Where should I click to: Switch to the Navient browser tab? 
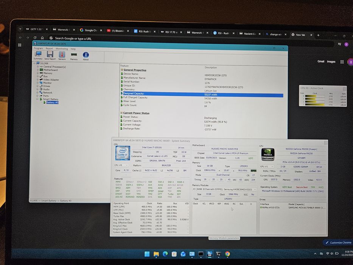250,34
